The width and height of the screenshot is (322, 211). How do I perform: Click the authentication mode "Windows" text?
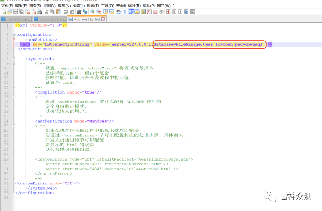pyautogui.click(x=98, y=121)
